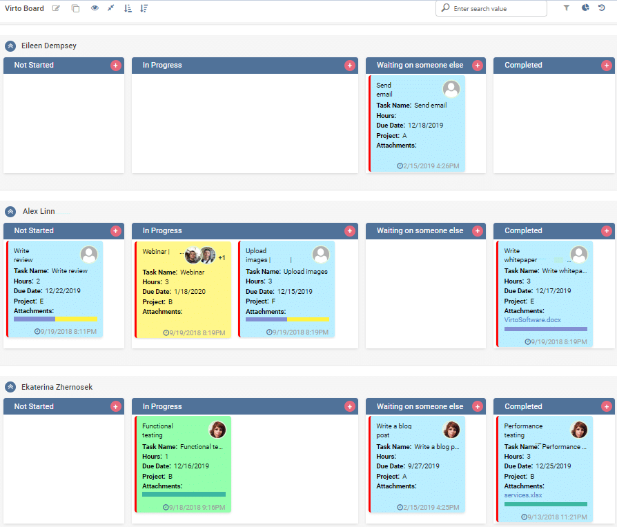Add task to Alex Linn Not Started
This screenshot has height=527, width=617.
[x=116, y=231]
